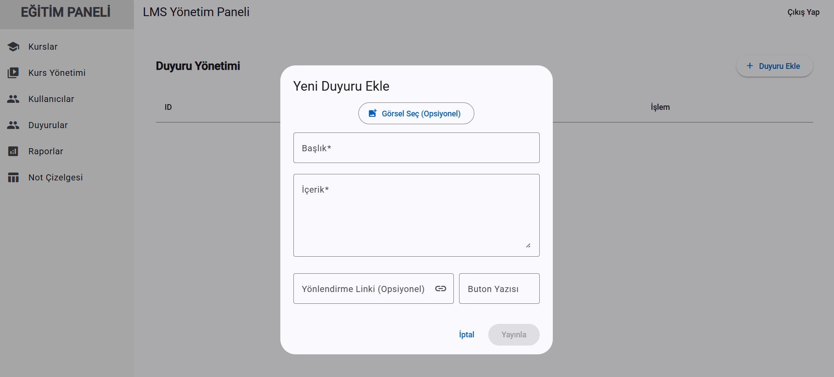Click the Kurs Yönetimi video library icon

click(14, 73)
